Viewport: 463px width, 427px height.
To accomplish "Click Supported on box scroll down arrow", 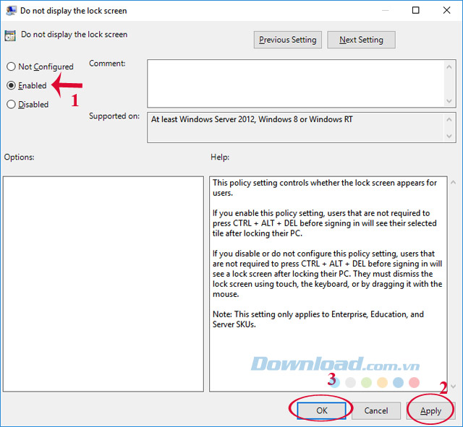I will tap(449, 136).
